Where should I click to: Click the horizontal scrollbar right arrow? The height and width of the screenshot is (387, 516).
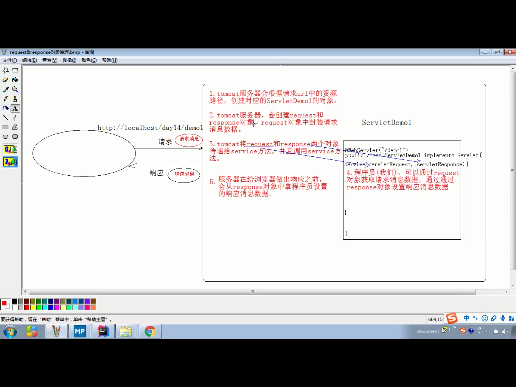(506, 292)
